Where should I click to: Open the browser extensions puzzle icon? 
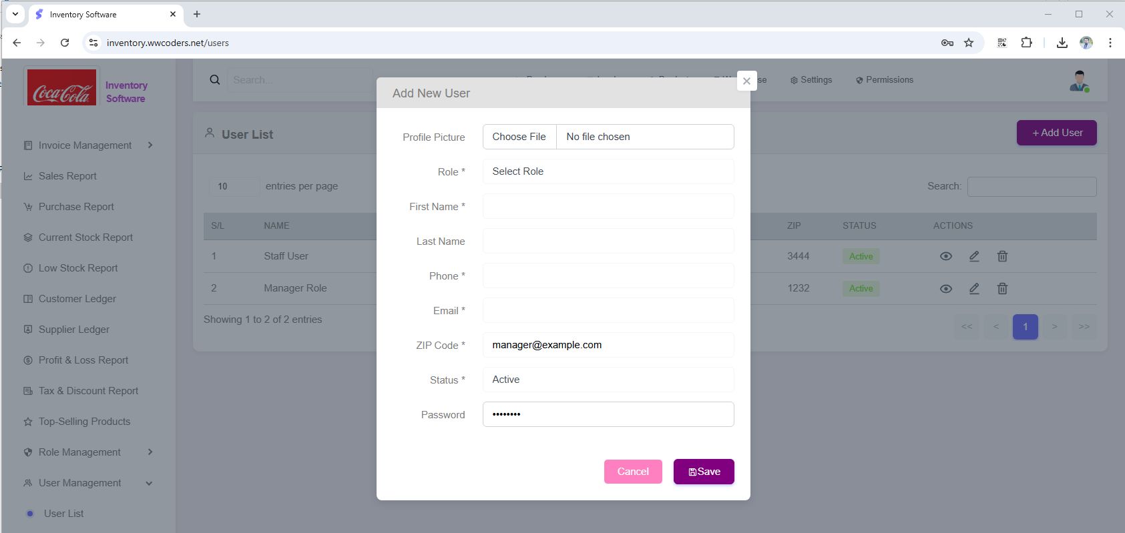click(x=1026, y=43)
